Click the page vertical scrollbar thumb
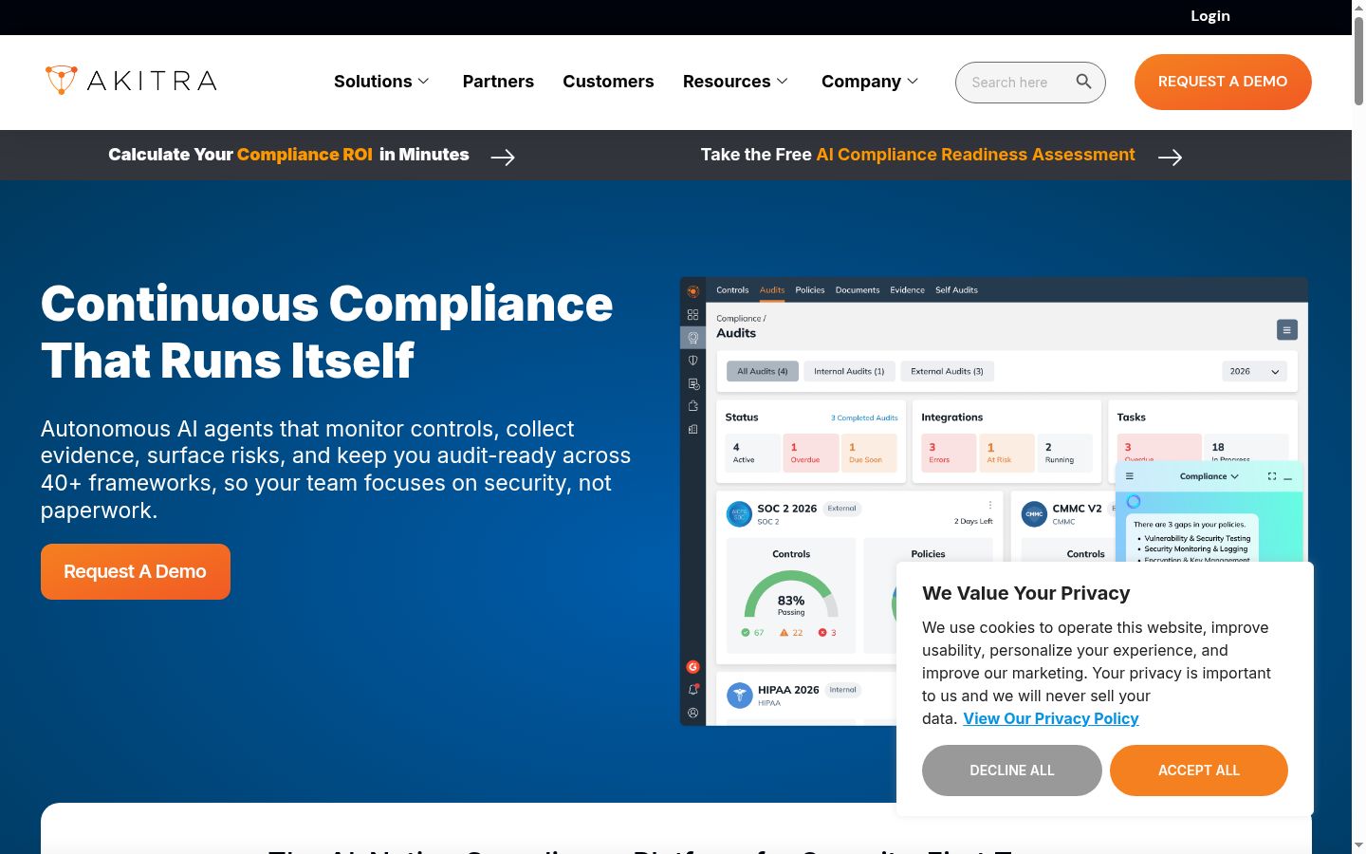Viewport: 1366px width, 854px height. 1358,61
